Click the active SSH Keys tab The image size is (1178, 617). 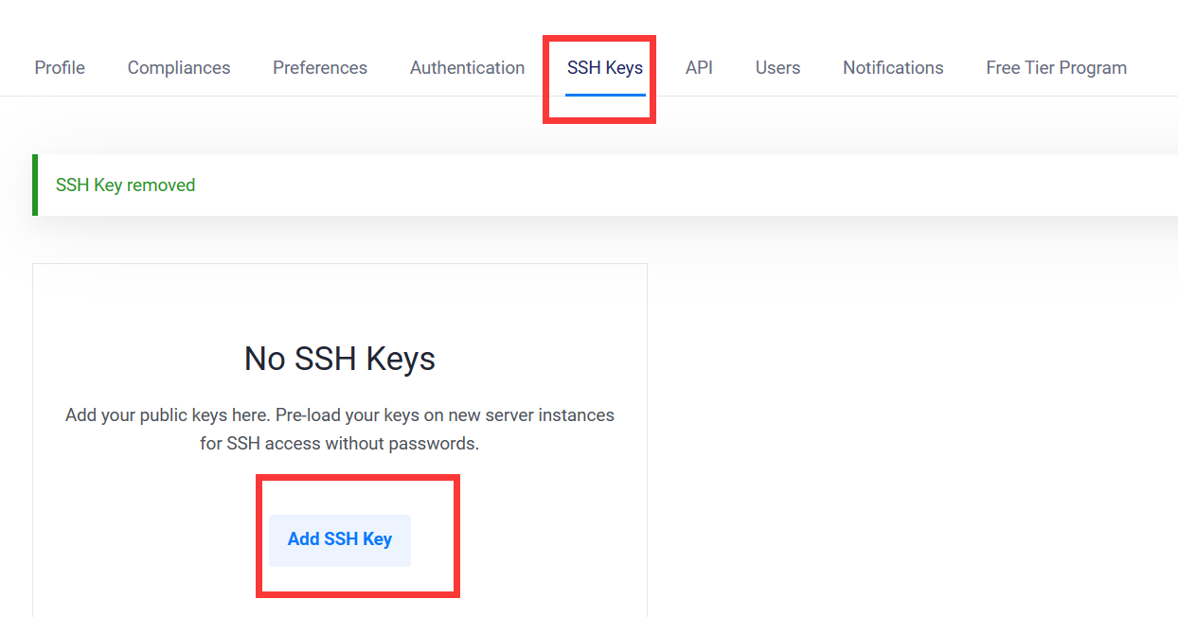click(x=605, y=68)
